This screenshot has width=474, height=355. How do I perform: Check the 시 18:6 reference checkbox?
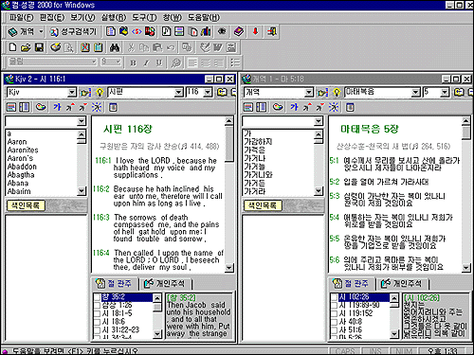click(98, 322)
